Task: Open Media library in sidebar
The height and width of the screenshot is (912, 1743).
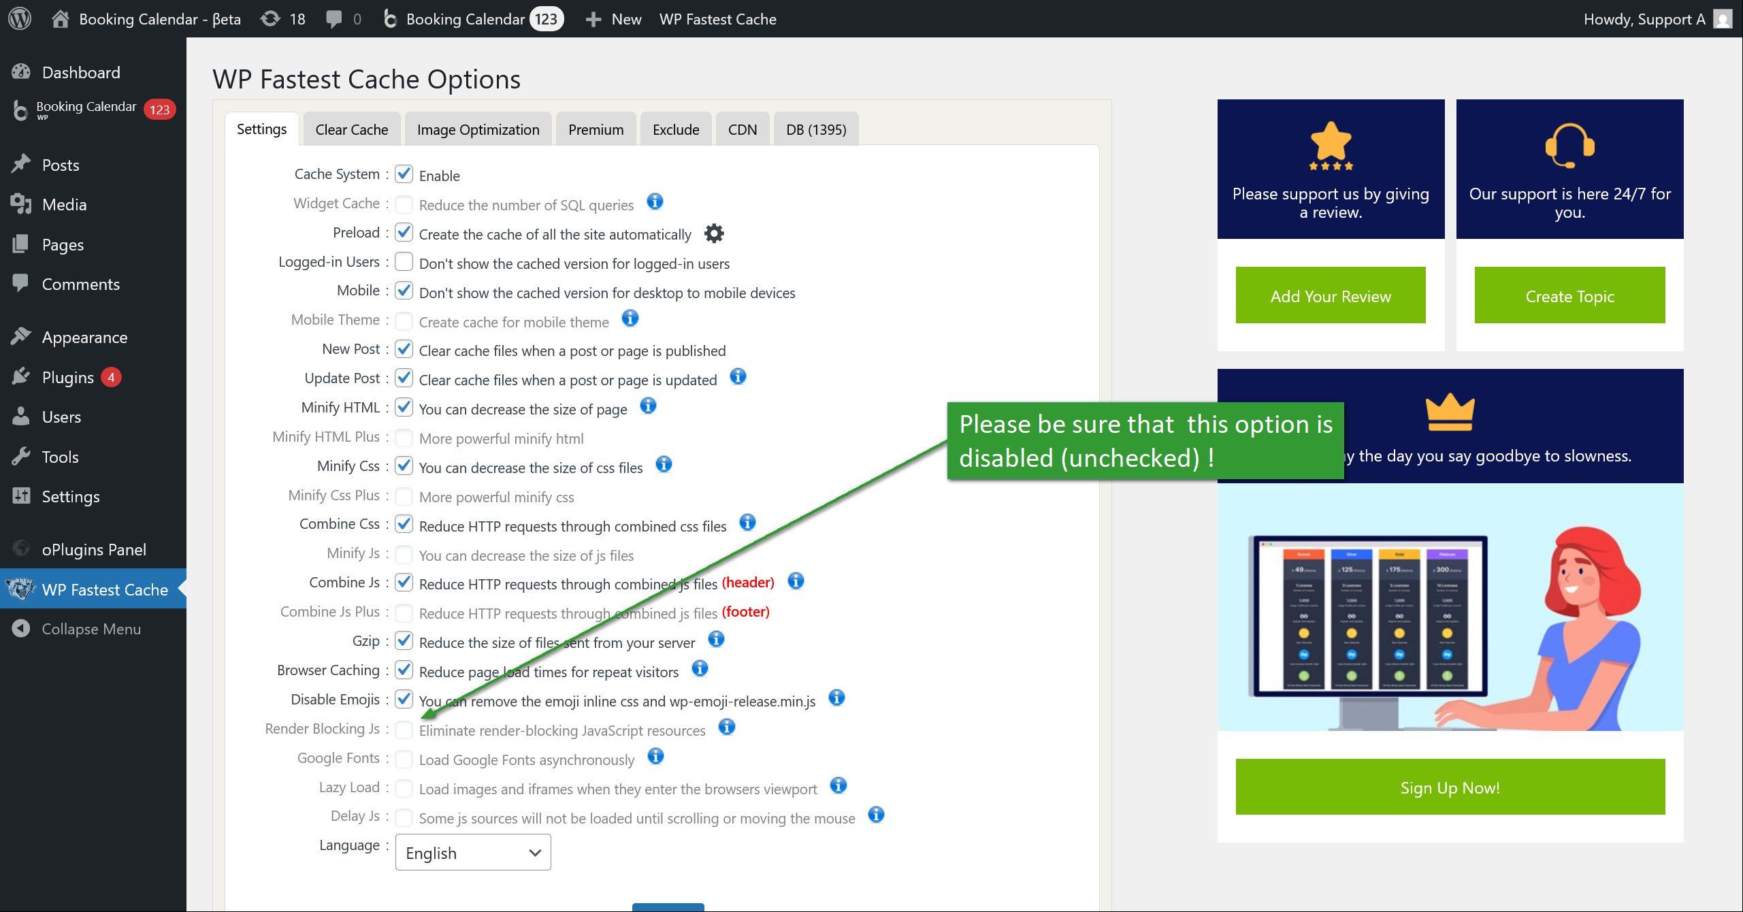Action: pyautogui.click(x=64, y=204)
